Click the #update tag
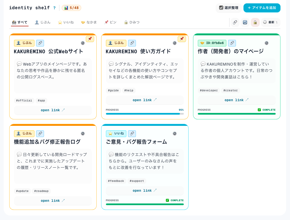Screen dimensions: 290x220 pos(22,191)
